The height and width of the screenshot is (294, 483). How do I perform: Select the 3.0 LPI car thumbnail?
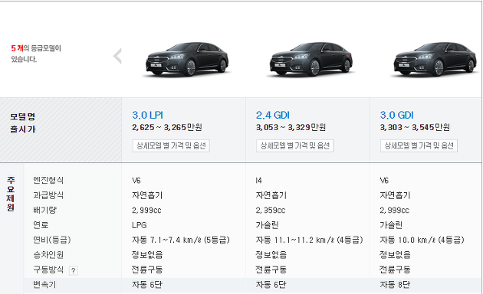coord(187,59)
